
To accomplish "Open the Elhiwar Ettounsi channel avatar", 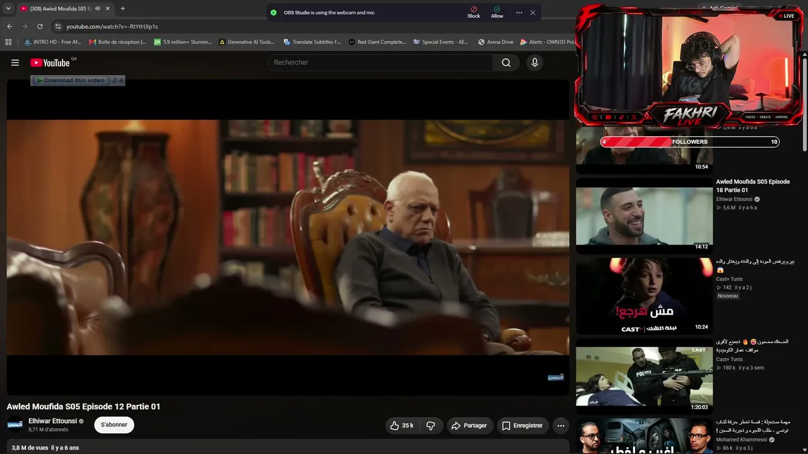I will point(15,424).
